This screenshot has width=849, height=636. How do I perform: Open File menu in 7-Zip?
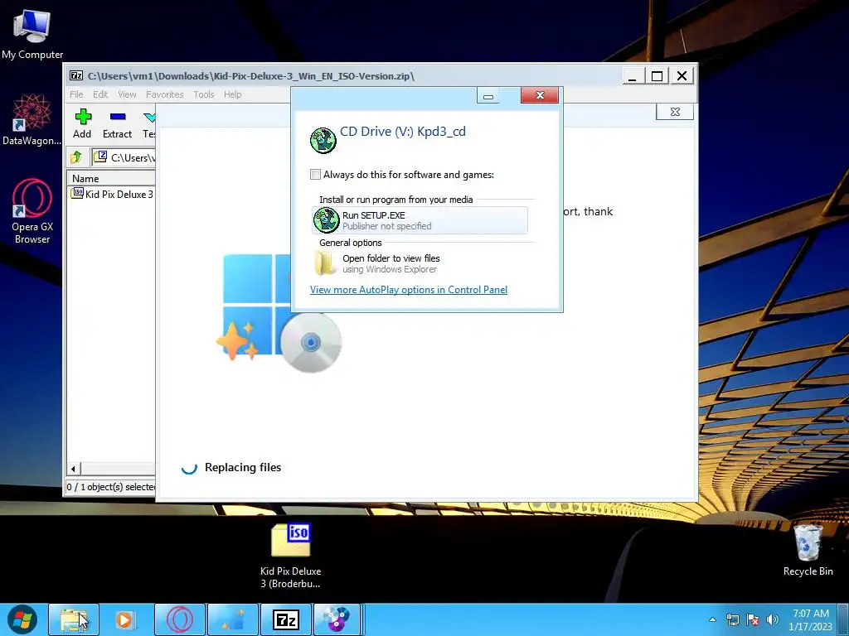pyautogui.click(x=76, y=94)
